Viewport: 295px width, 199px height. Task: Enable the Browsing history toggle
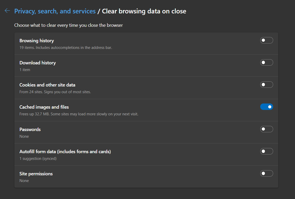[x=266, y=40]
